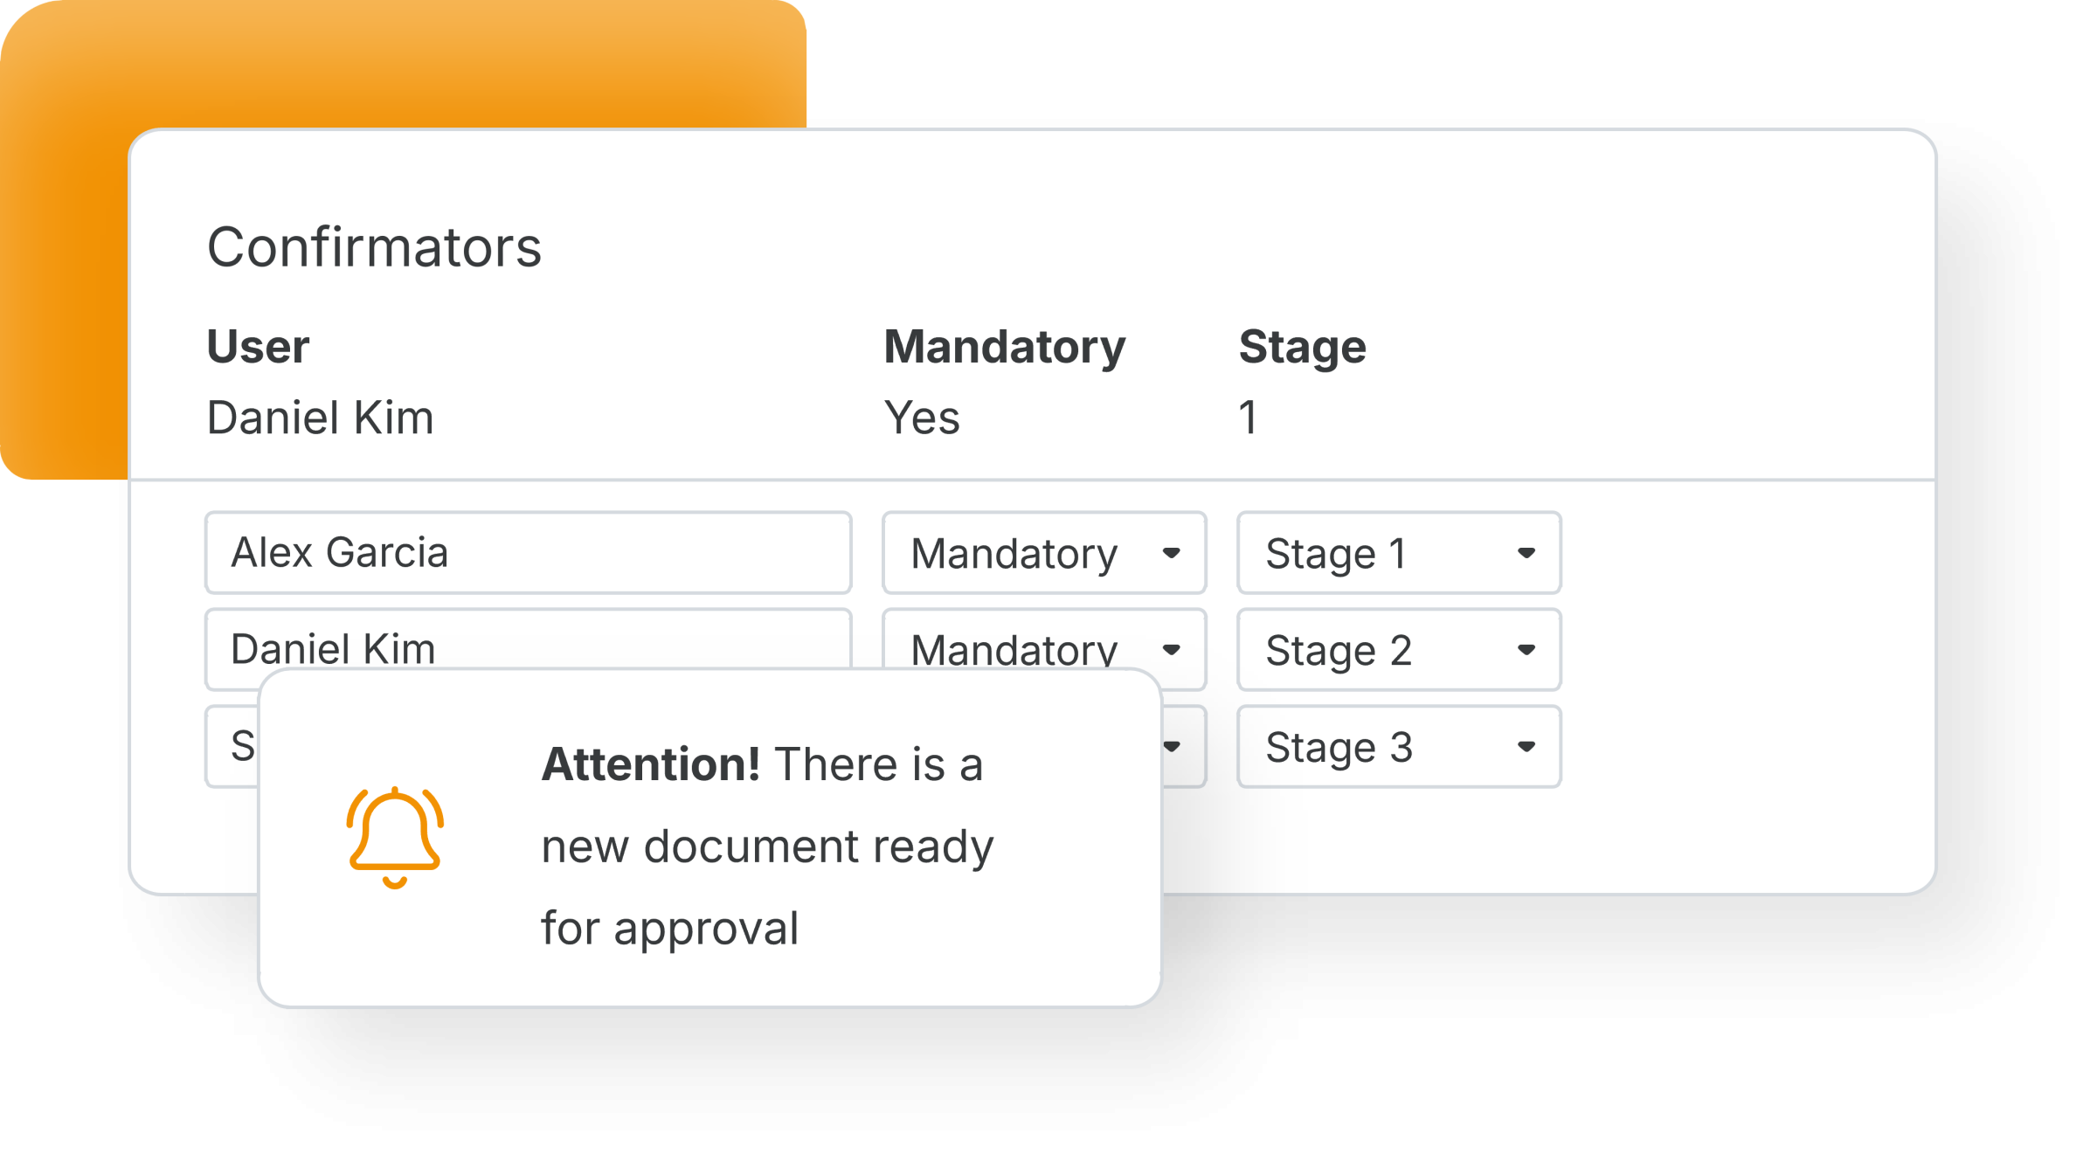The height and width of the screenshot is (1168, 2097).
Task: Open the Stage 2 dropdown
Action: [1399, 650]
